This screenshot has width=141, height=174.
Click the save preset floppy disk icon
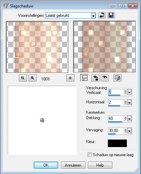click(111, 15)
